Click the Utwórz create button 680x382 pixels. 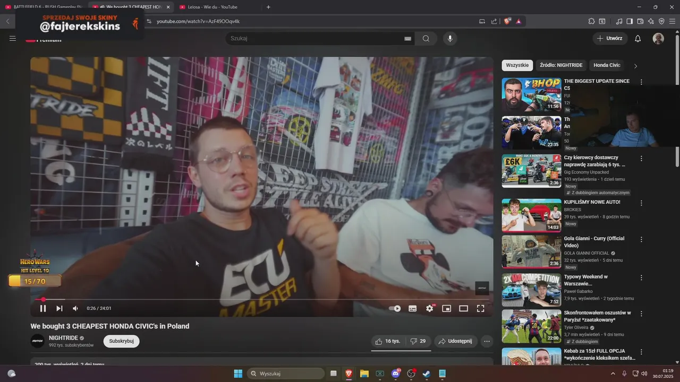coord(610,38)
